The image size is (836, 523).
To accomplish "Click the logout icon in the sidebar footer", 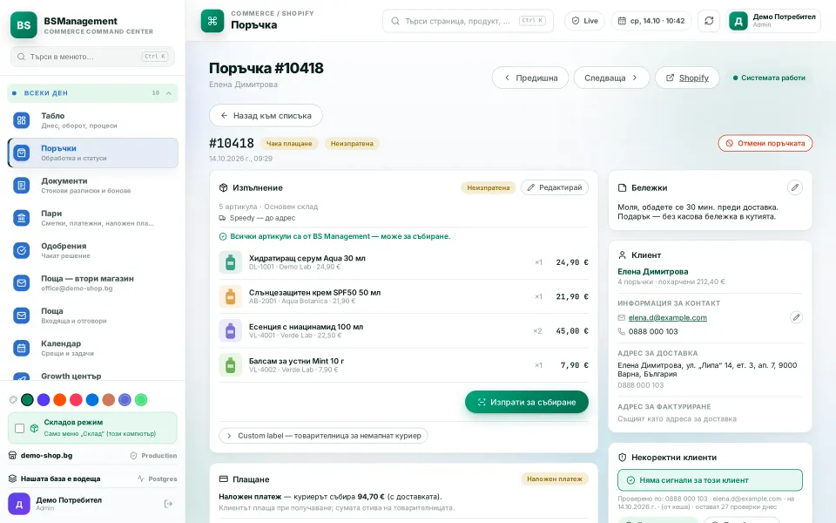I will tap(168, 504).
